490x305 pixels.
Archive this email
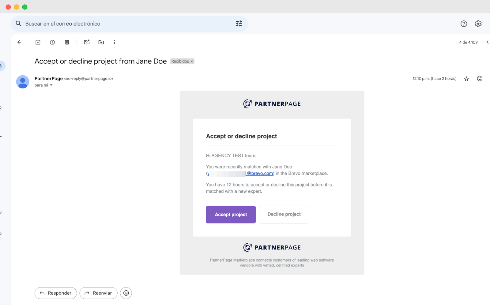pyautogui.click(x=38, y=42)
